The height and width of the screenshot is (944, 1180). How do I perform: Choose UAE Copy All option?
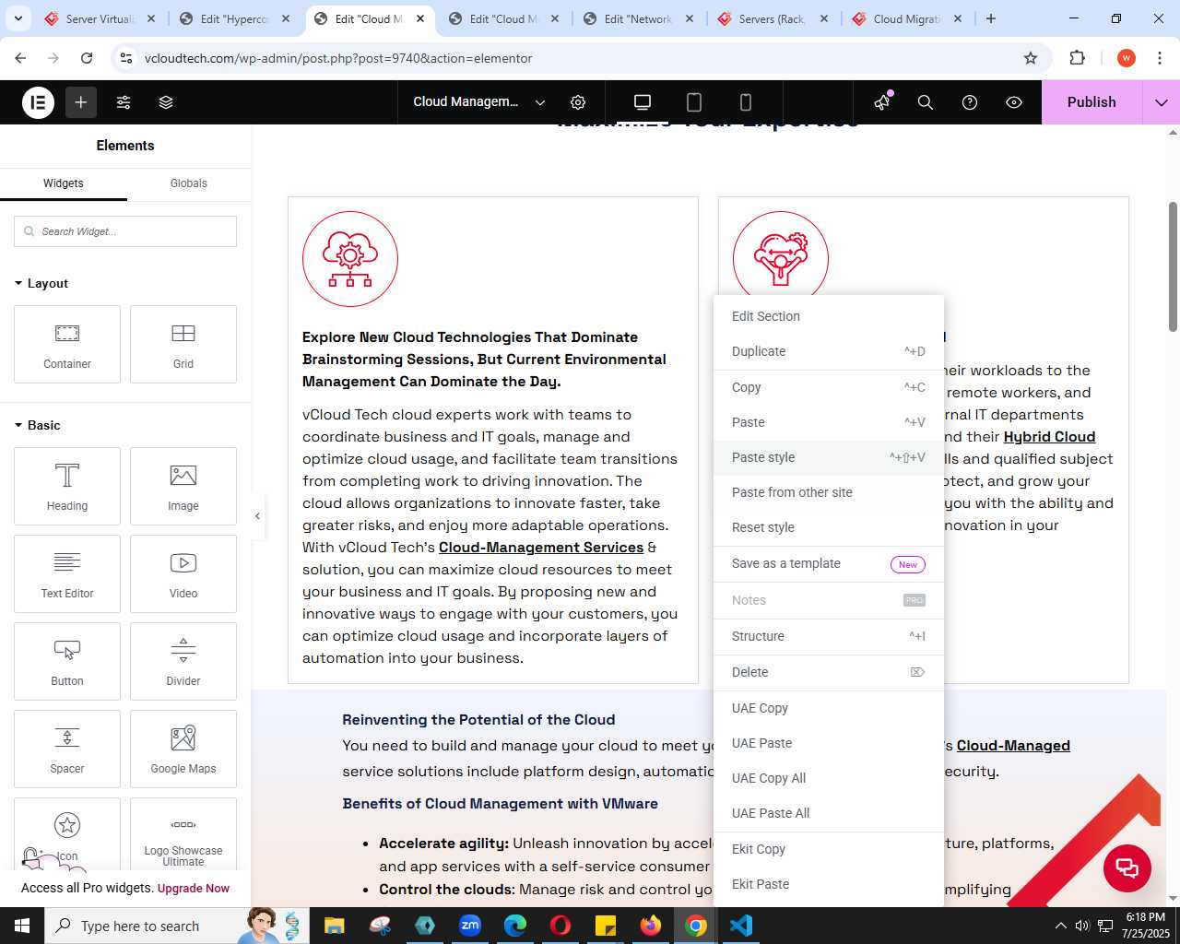pos(829,778)
